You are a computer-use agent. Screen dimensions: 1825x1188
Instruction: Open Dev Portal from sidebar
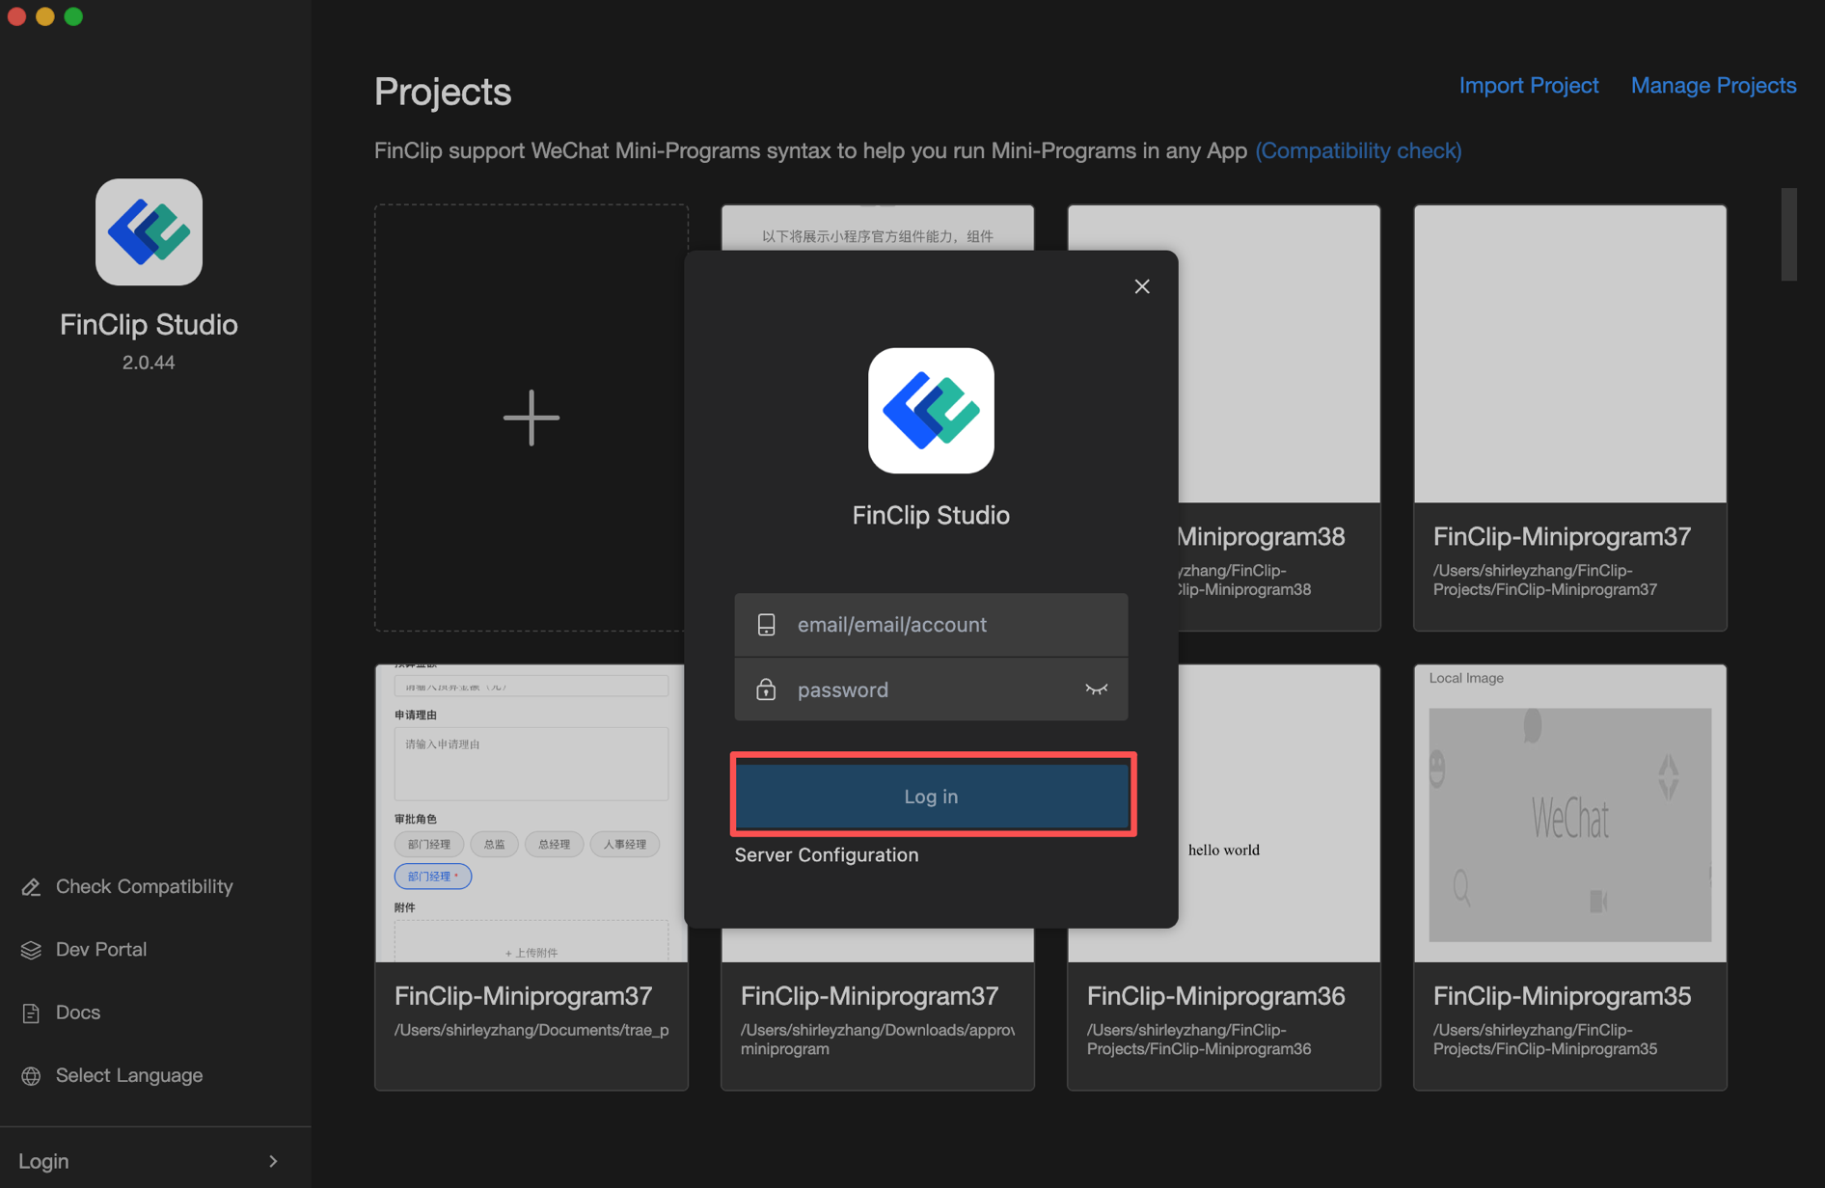point(101,950)
